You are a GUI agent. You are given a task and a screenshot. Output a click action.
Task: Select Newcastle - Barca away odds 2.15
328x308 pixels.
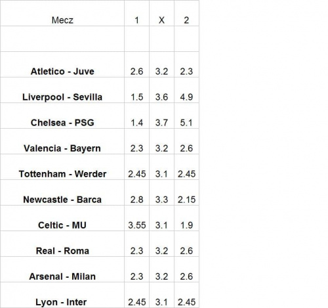[186, 192]
